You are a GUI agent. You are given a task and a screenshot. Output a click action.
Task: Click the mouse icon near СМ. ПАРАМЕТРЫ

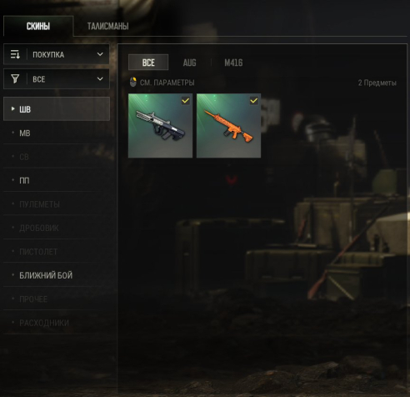click(x=133, y=83)
